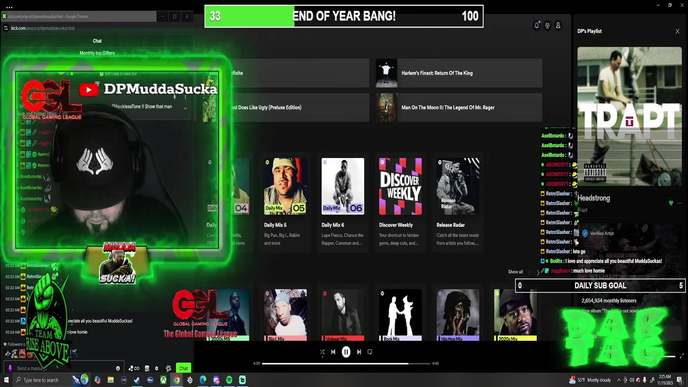
Task: Expand the Monthly top Gifters chevron
Action: 185,108
